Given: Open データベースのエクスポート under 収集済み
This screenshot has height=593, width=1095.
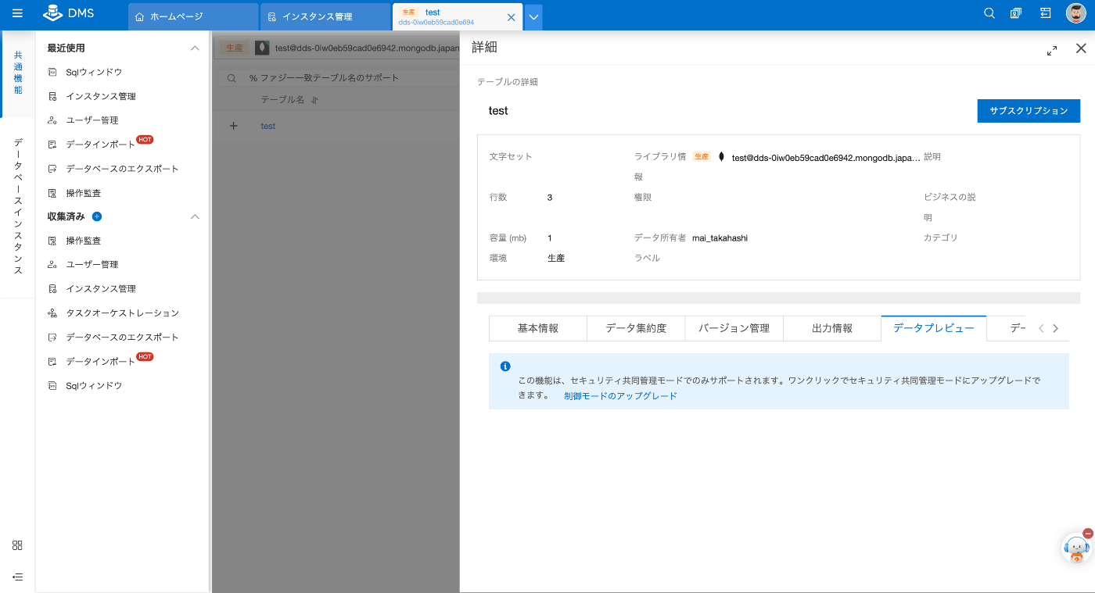Looking at the screenshot, I should pyautogui.click(x=122, y=337).
